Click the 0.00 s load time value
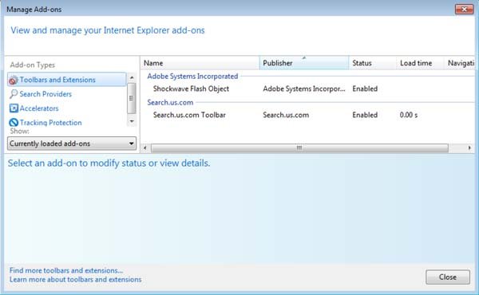This screenshot has width=479, height=295. (x=409, y=115)
